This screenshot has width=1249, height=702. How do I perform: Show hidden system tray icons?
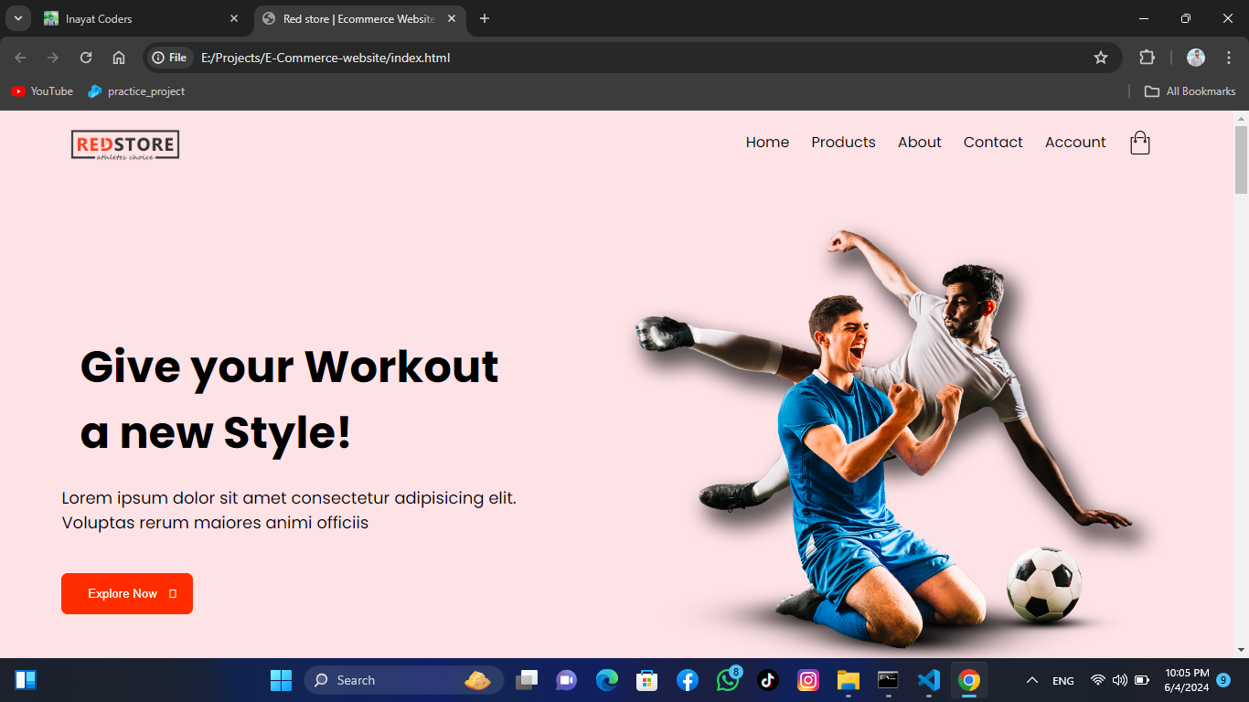tap(1032, 680)
